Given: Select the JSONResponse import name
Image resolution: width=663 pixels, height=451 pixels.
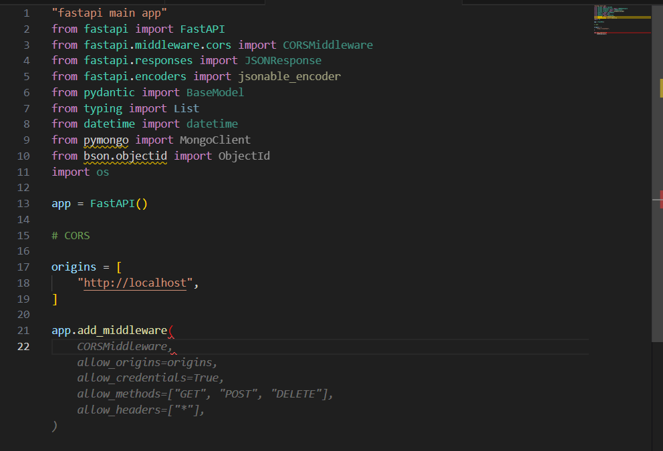Looking at the screenshot, I should click(x=283, y=60).
